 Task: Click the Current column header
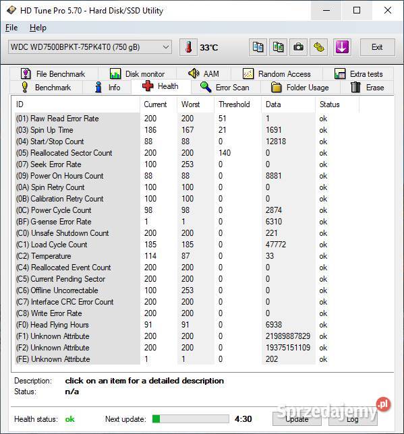[158, 104]
